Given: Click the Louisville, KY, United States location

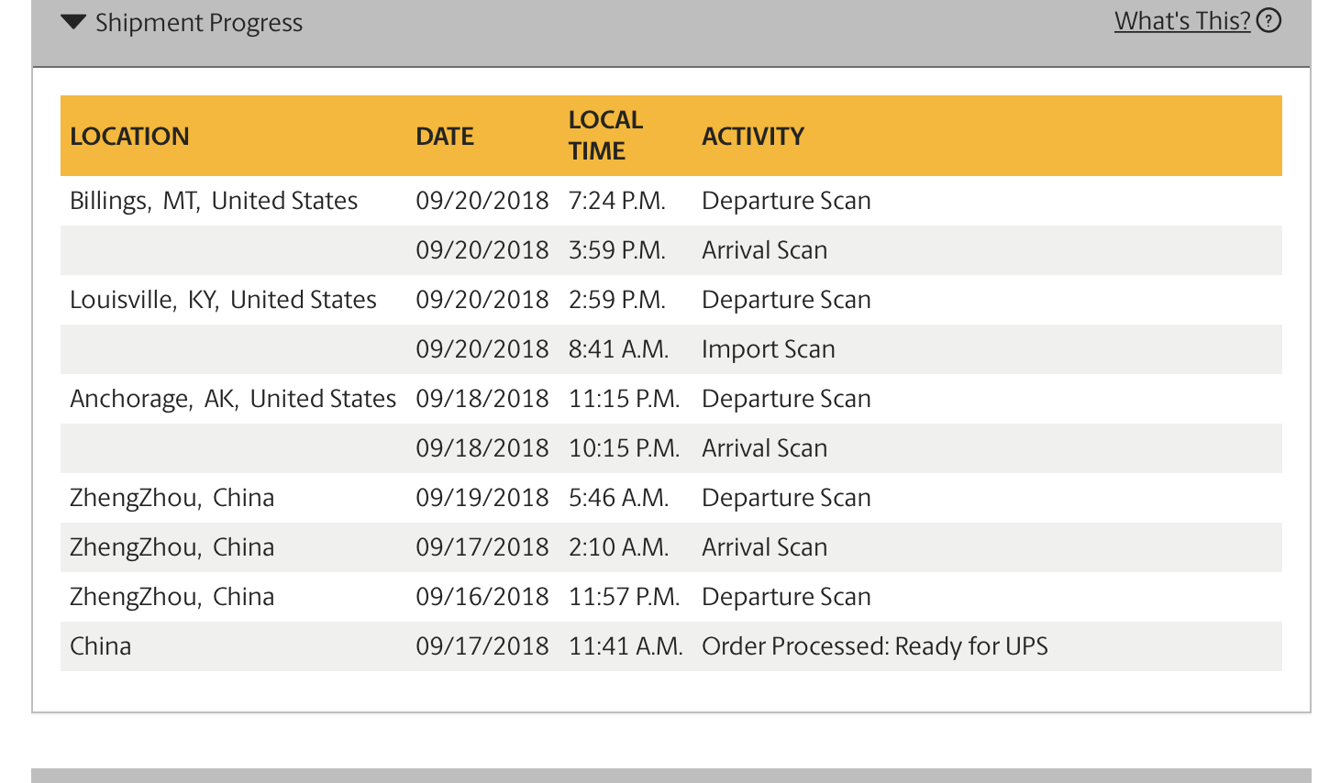Looking at the screenshot, I should coord(223,300).
